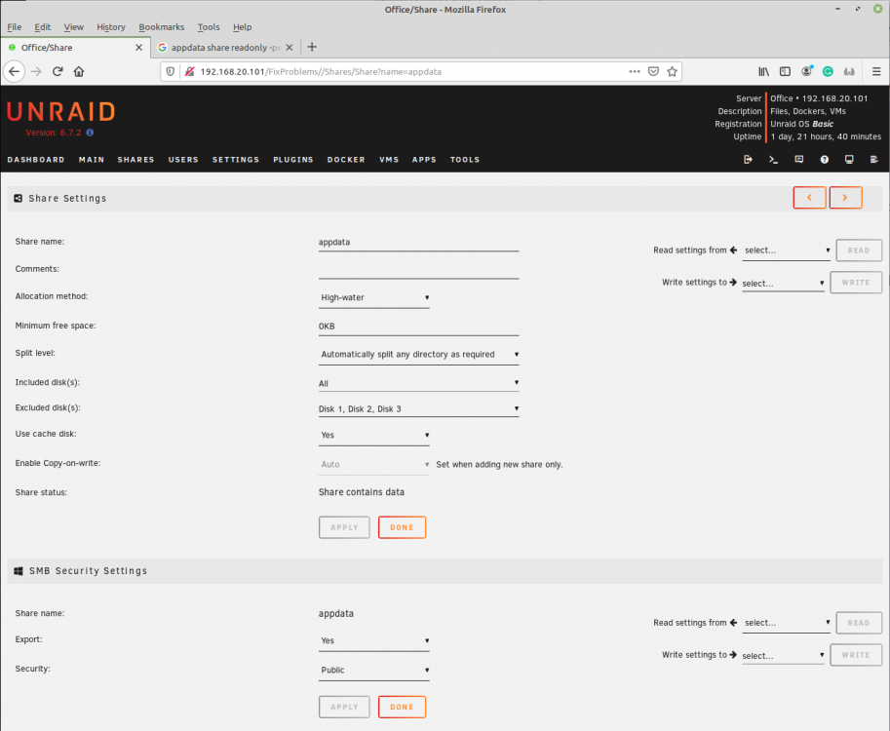Click the Comments input field
This screenshot has width=890, height=731.
click(x=419, y=270)
